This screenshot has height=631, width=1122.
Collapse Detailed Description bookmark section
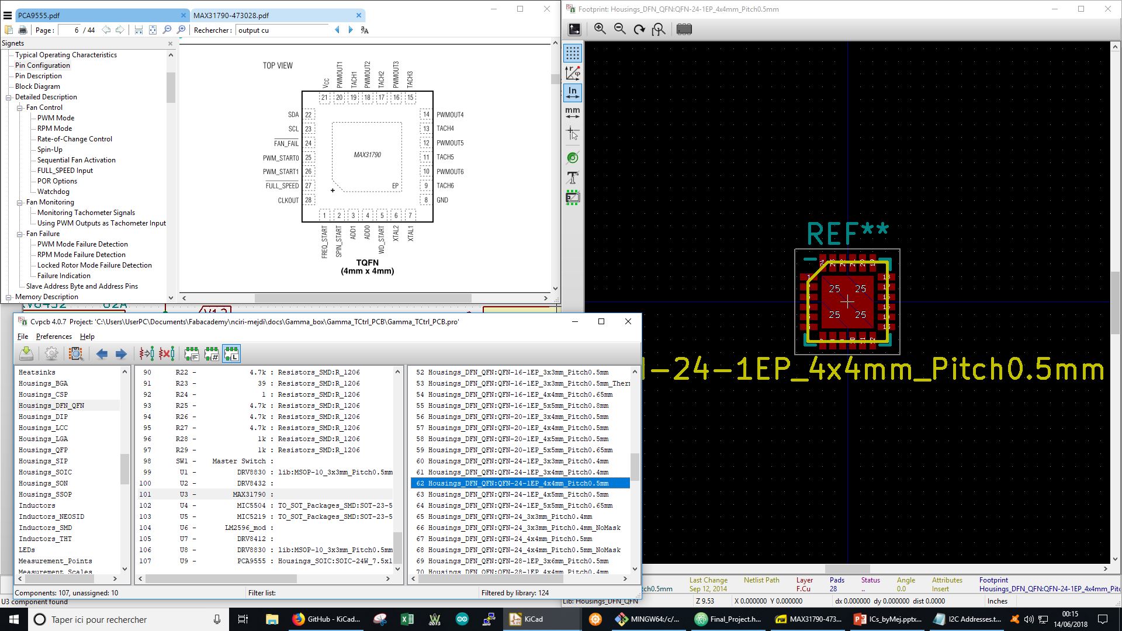tap(9, 97)
